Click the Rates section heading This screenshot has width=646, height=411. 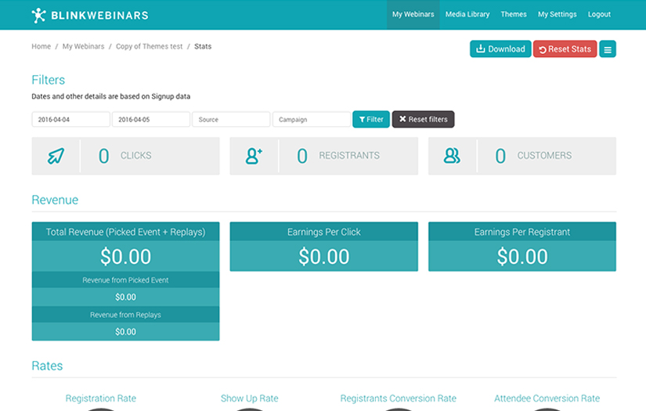48,366
